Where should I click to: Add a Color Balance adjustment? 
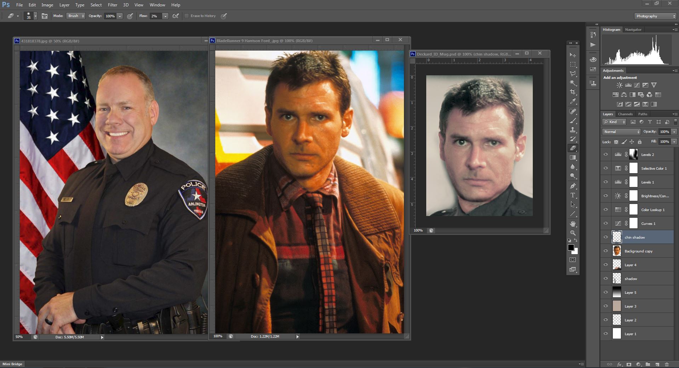[624, 95]
